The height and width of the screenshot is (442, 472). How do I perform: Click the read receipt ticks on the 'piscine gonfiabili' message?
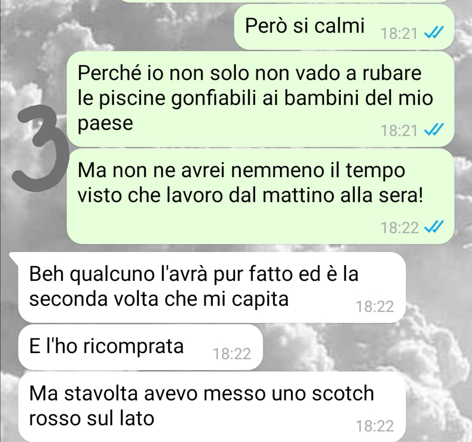pos(434,130)
